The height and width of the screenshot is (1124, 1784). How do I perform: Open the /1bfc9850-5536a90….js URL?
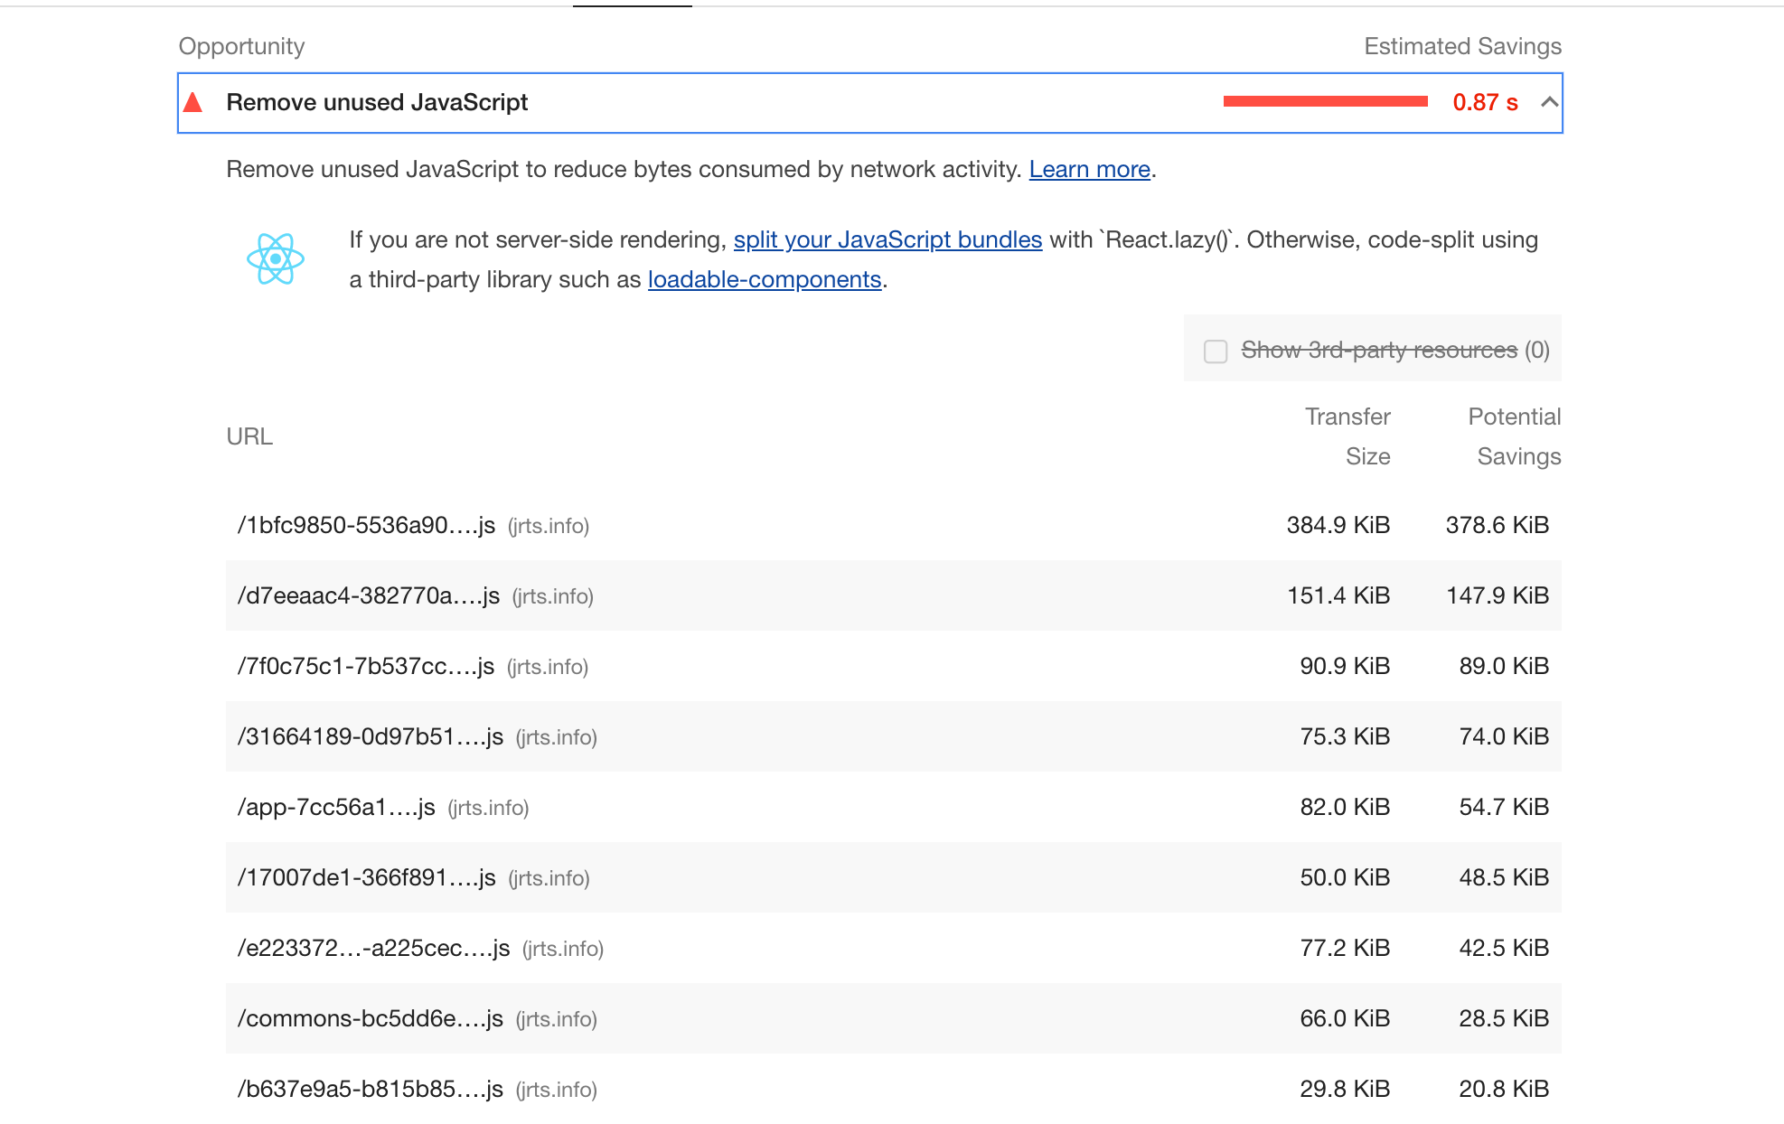[x=366, y=525]
